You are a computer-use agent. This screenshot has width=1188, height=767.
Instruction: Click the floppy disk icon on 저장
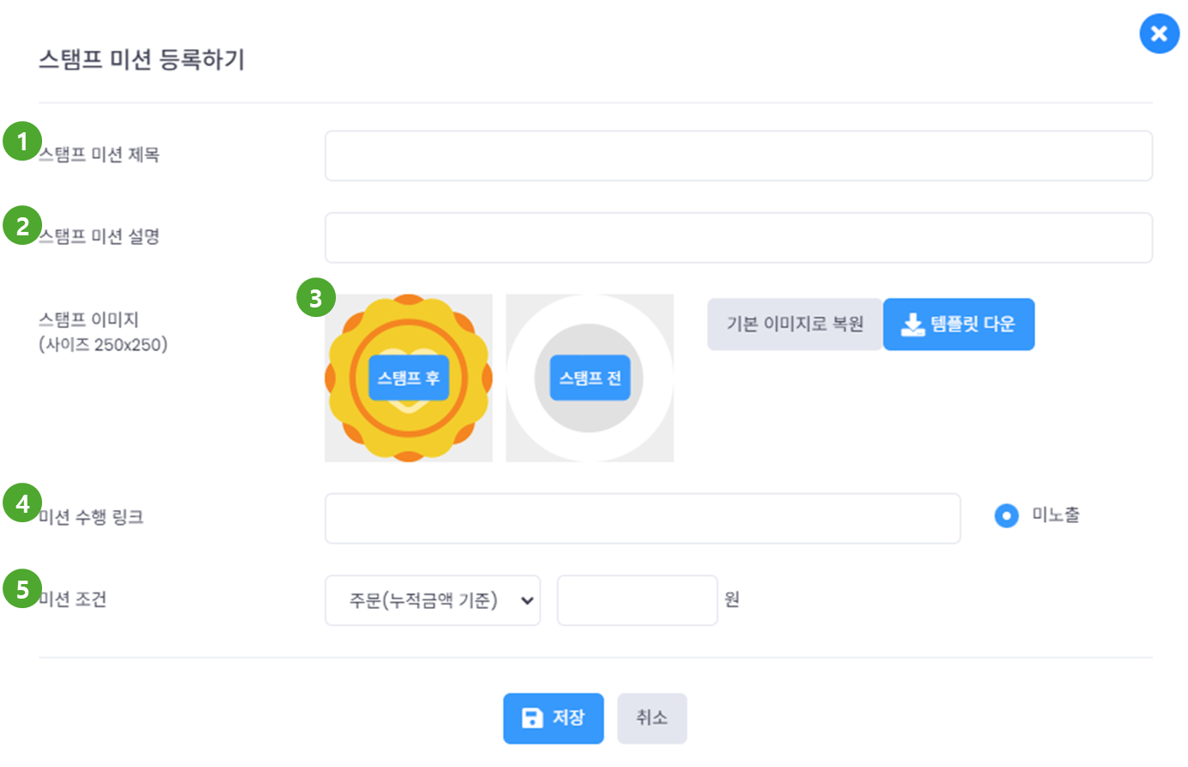533,718
